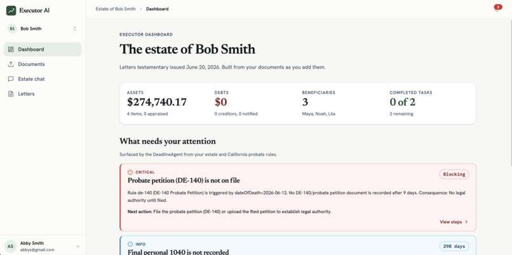The image size is (512, 255).
Task: Click the BS avatar for Bob Smith
Action: (x=12, y=29)
